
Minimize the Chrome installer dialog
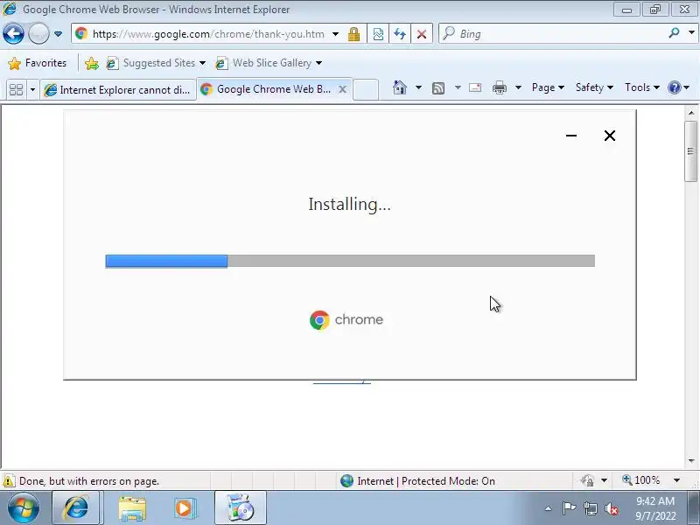(x=571, y=136)
